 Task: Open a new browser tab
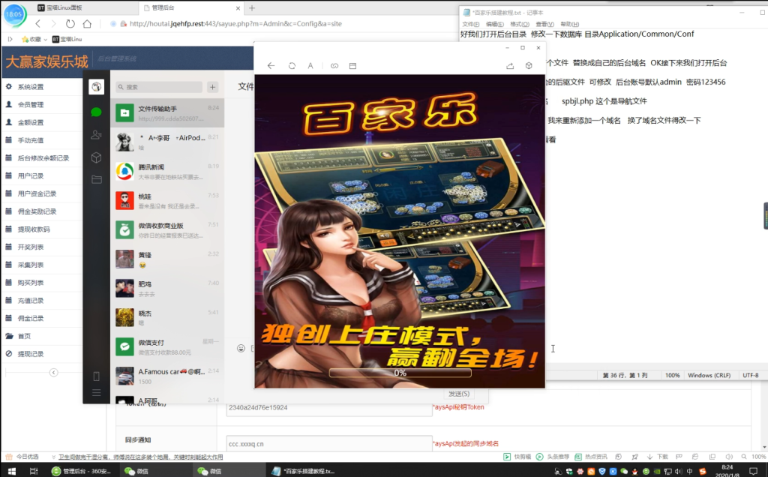coord(252,7)
